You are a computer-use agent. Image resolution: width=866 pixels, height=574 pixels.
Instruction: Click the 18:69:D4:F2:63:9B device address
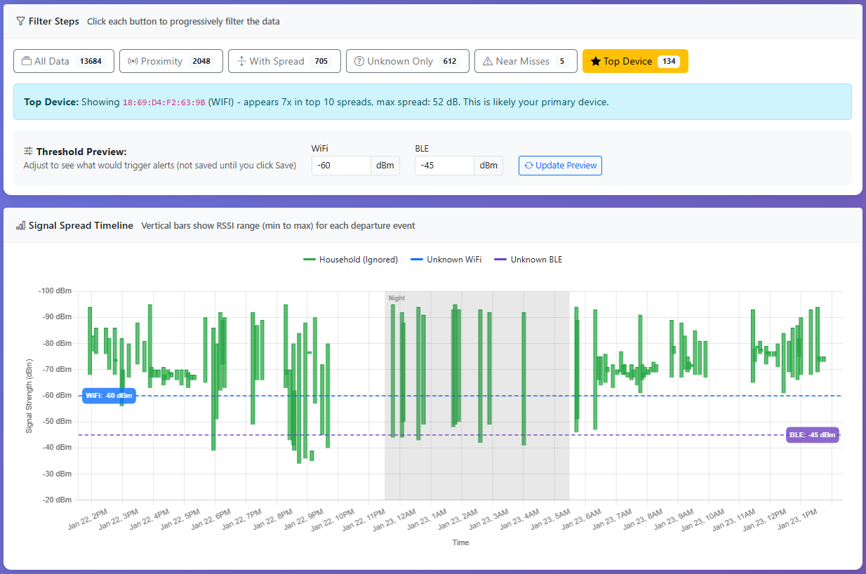coord(164,102)
